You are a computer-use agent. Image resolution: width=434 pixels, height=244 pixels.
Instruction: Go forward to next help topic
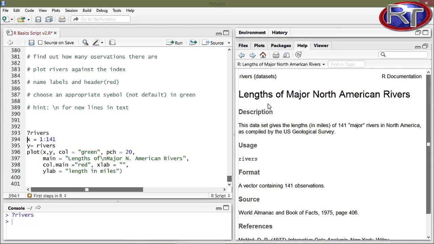coord(252,55)
